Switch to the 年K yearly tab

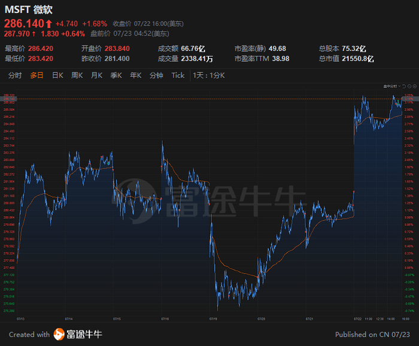click(135, 75)
